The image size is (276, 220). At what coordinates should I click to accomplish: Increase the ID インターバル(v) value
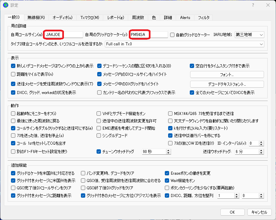(261, 142)
